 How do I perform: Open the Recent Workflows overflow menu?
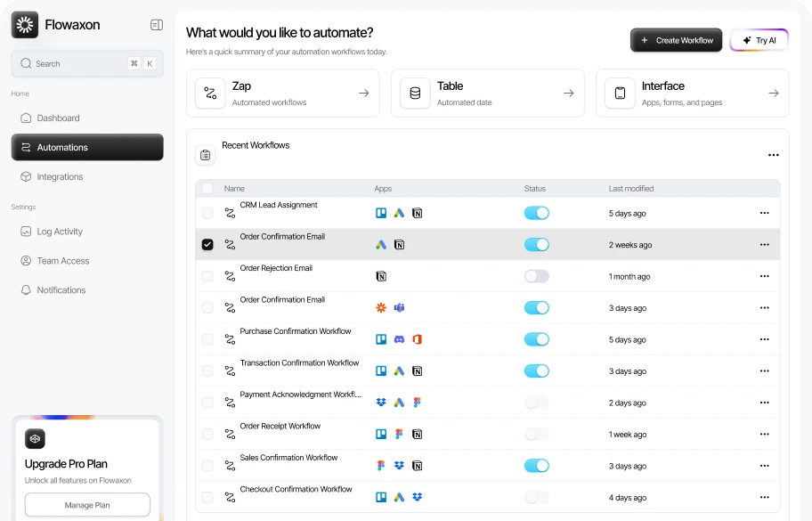(x=773, y=154)
